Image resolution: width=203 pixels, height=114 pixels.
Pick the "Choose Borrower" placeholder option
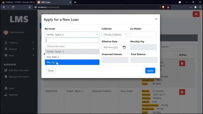(72, 46)
